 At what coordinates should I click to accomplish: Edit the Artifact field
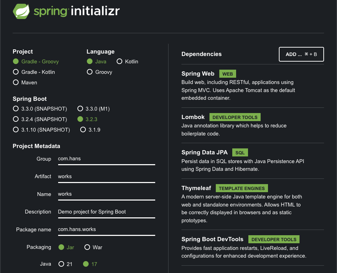(x=106, y=177)
